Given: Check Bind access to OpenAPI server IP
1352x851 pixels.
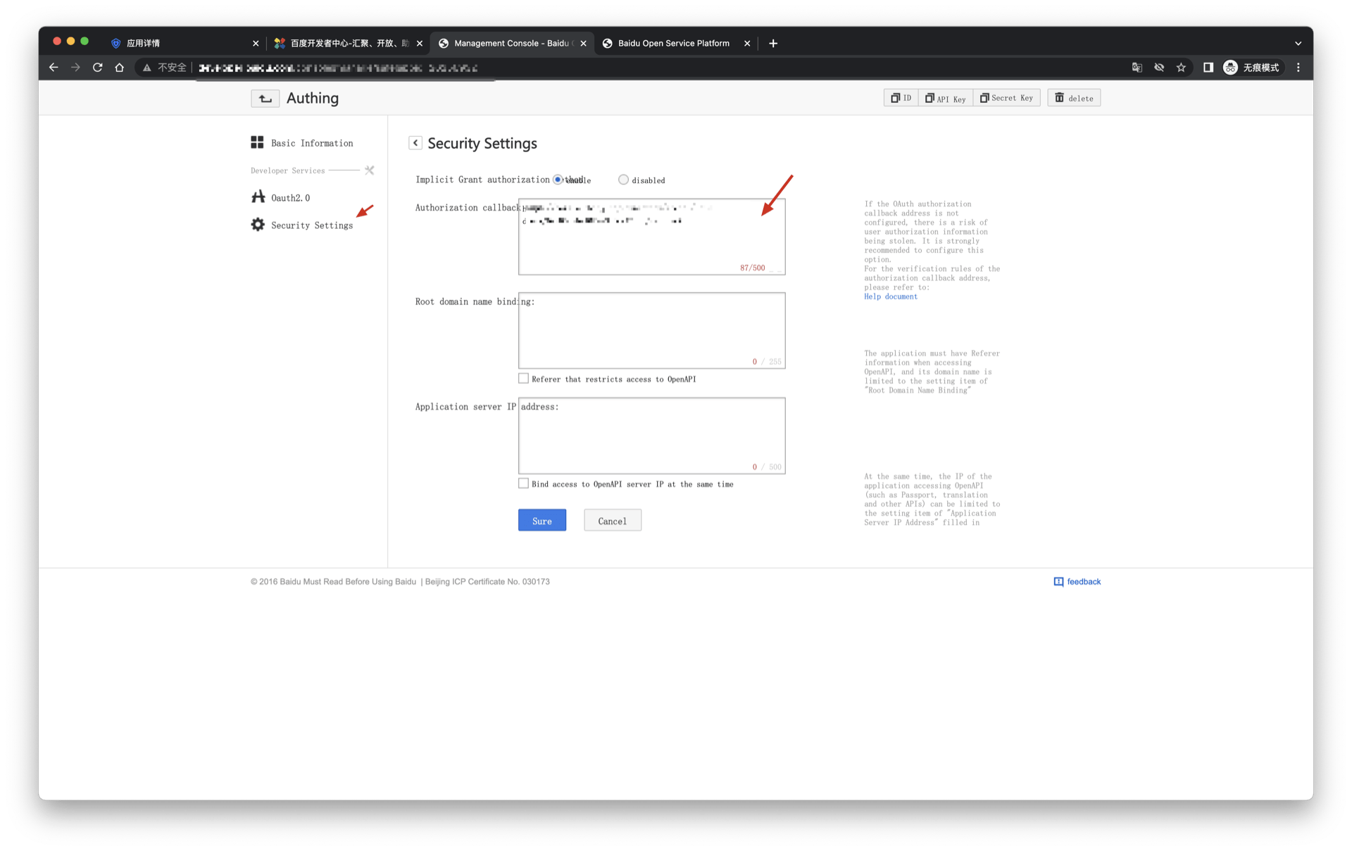Looking at the screenshot, I should click(523, 483).
